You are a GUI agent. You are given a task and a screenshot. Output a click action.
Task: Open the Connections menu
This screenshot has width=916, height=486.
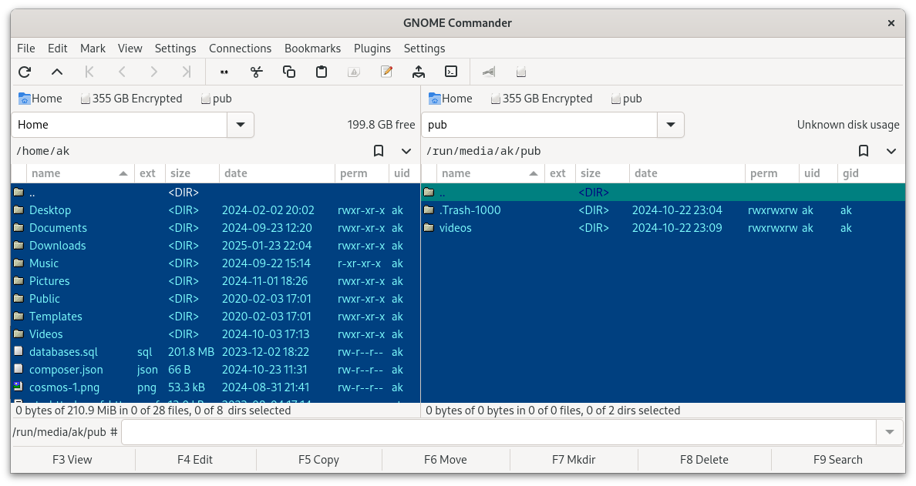(240, 49)
